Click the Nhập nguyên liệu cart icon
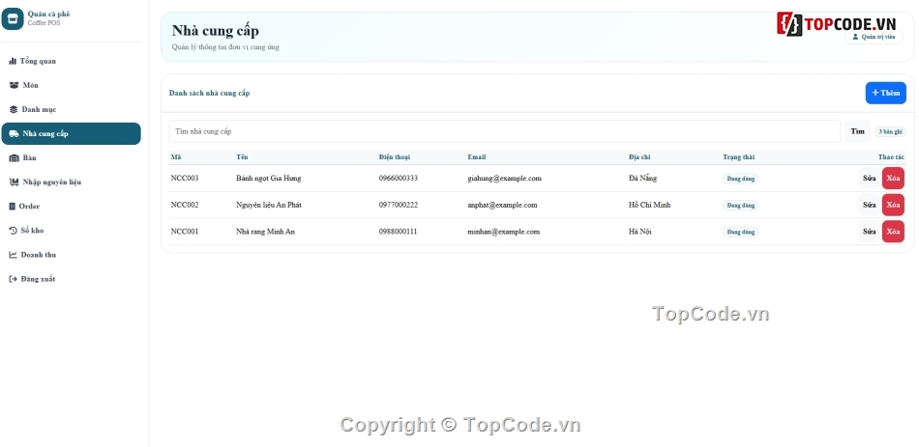 pyautogui.click(x=15, y=182)
